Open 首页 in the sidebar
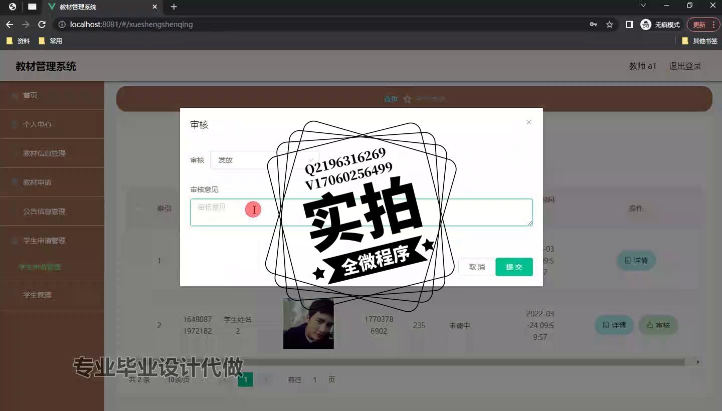This screenshot has height=411, width=722. (52, 95)
